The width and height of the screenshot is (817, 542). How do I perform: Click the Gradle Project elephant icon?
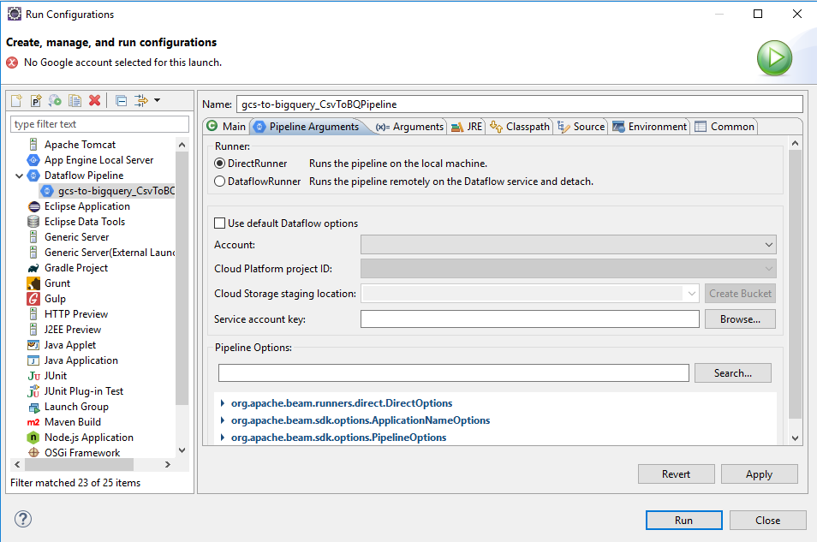(33, 268)
